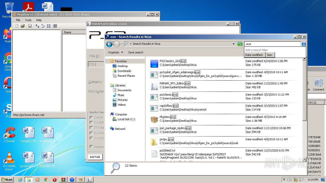Switch to PS2Classics GUI taskbar button
326x183 pixels.
72,180
